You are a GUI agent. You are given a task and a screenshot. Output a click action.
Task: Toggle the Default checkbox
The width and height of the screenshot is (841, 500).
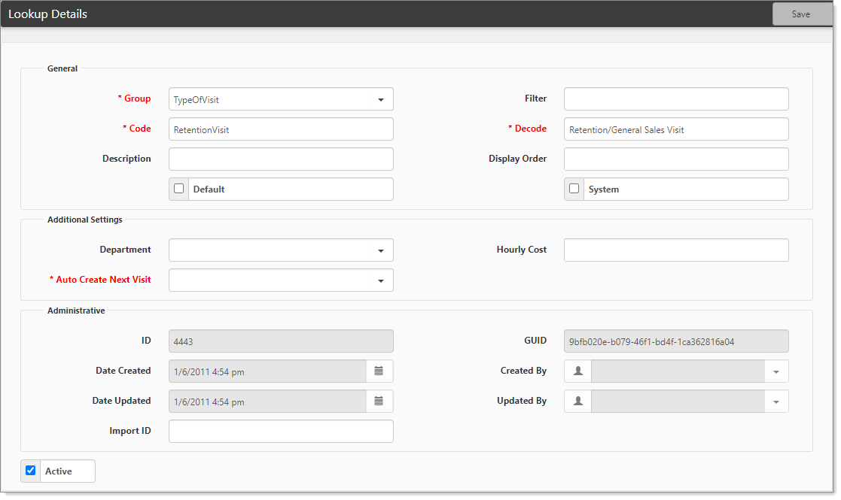tap(179, 189)
